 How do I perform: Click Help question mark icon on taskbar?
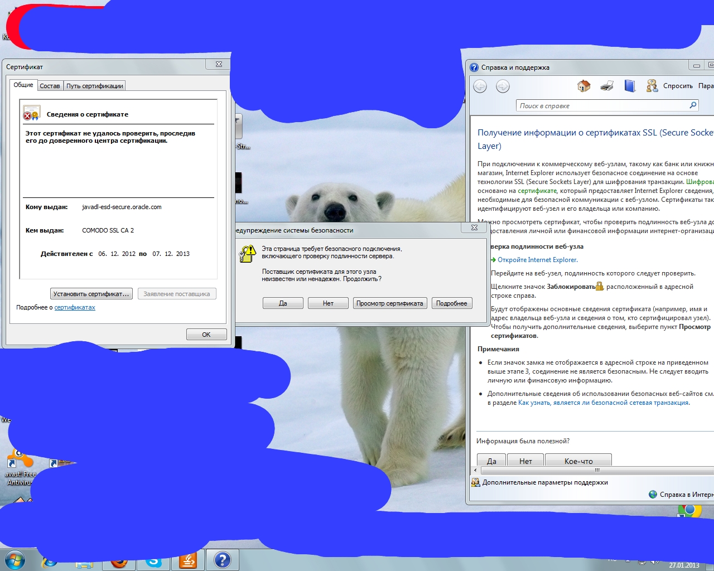[x=222, y=560]
